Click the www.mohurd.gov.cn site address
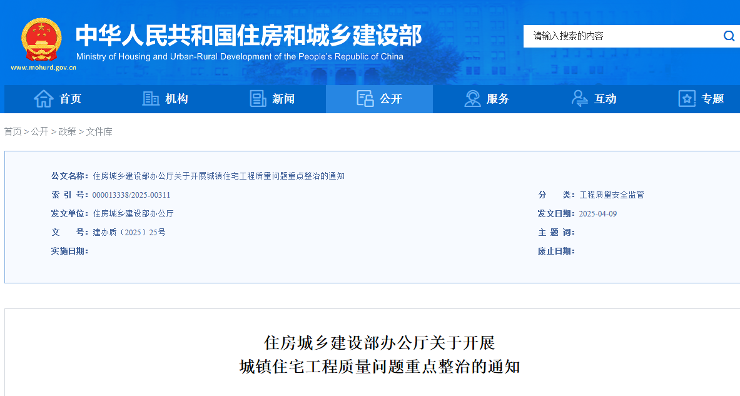The height and width of the screenshot is (396, 740). (x=43, y=68)
